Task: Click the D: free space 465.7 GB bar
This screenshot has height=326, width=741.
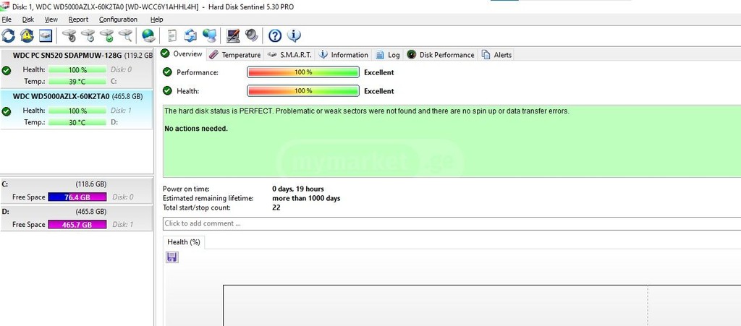Action: 77,225
